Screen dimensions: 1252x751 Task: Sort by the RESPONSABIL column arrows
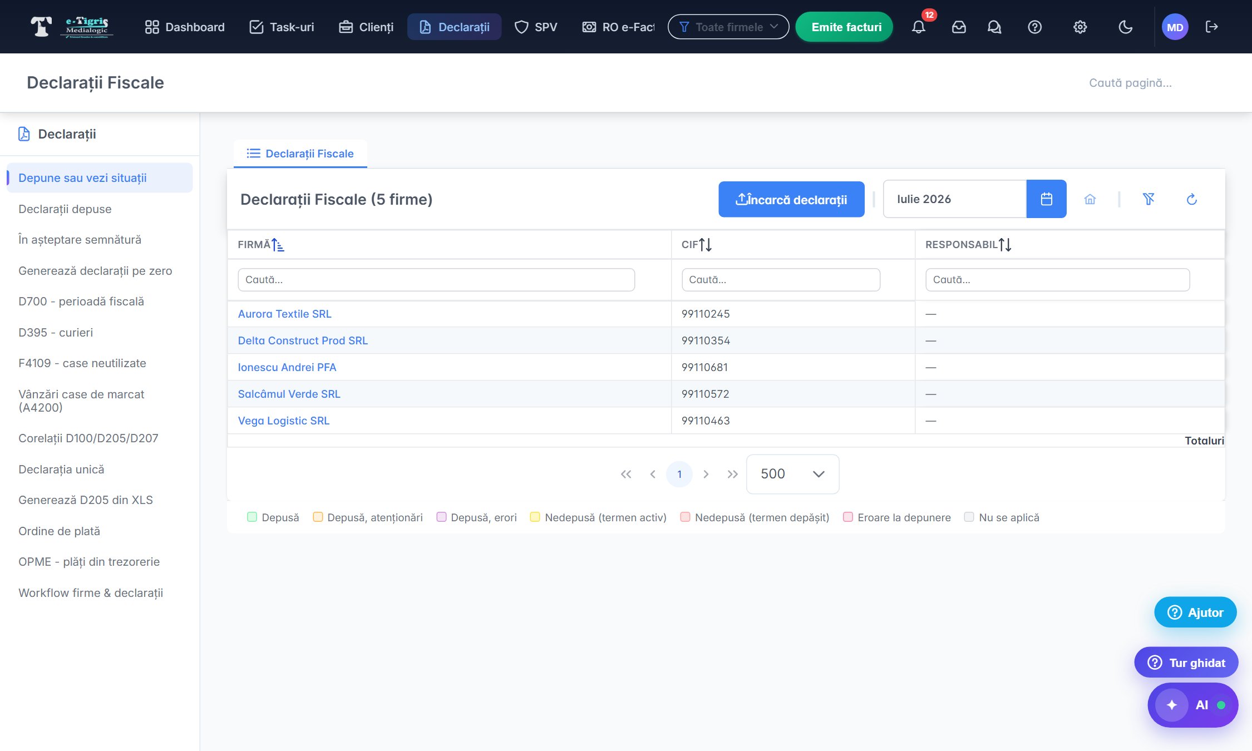[1004, 245]
